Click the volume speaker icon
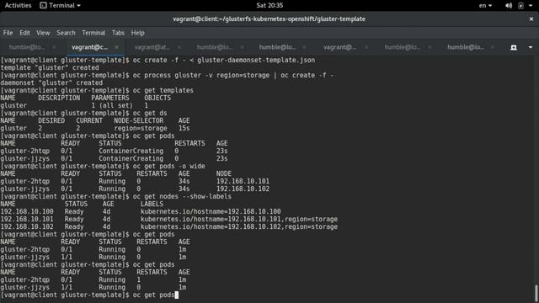539x303 pixels. [509, 6]
